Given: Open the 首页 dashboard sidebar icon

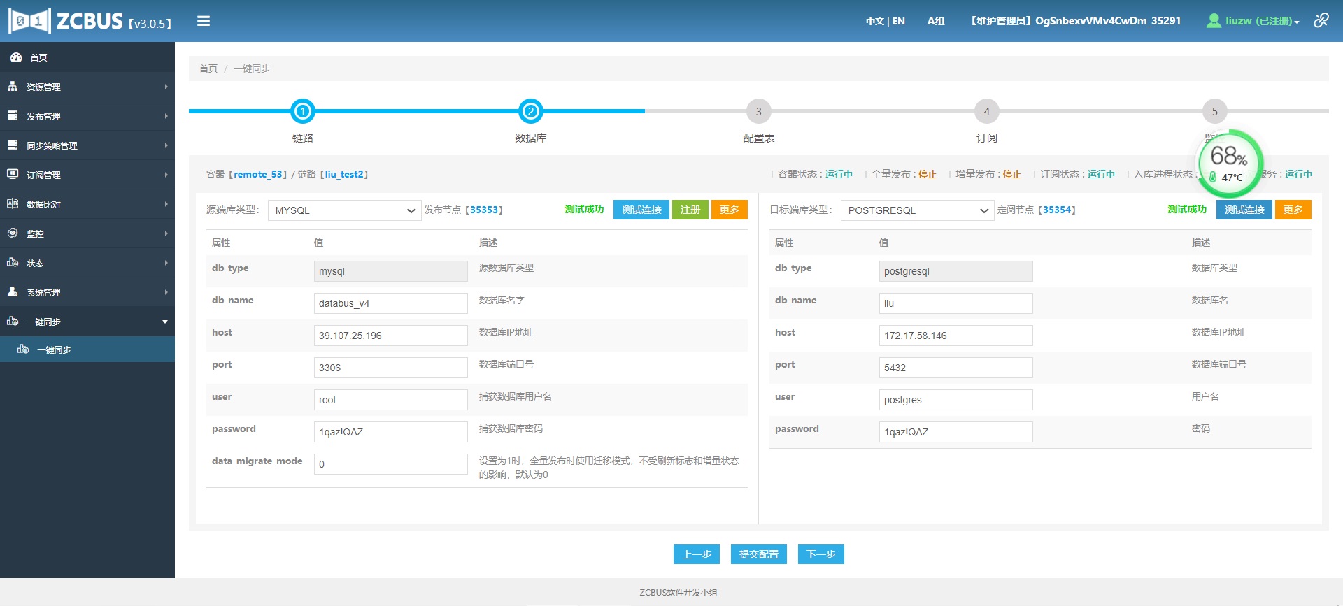Looking at the screenshot, I should tap(15, 57).
